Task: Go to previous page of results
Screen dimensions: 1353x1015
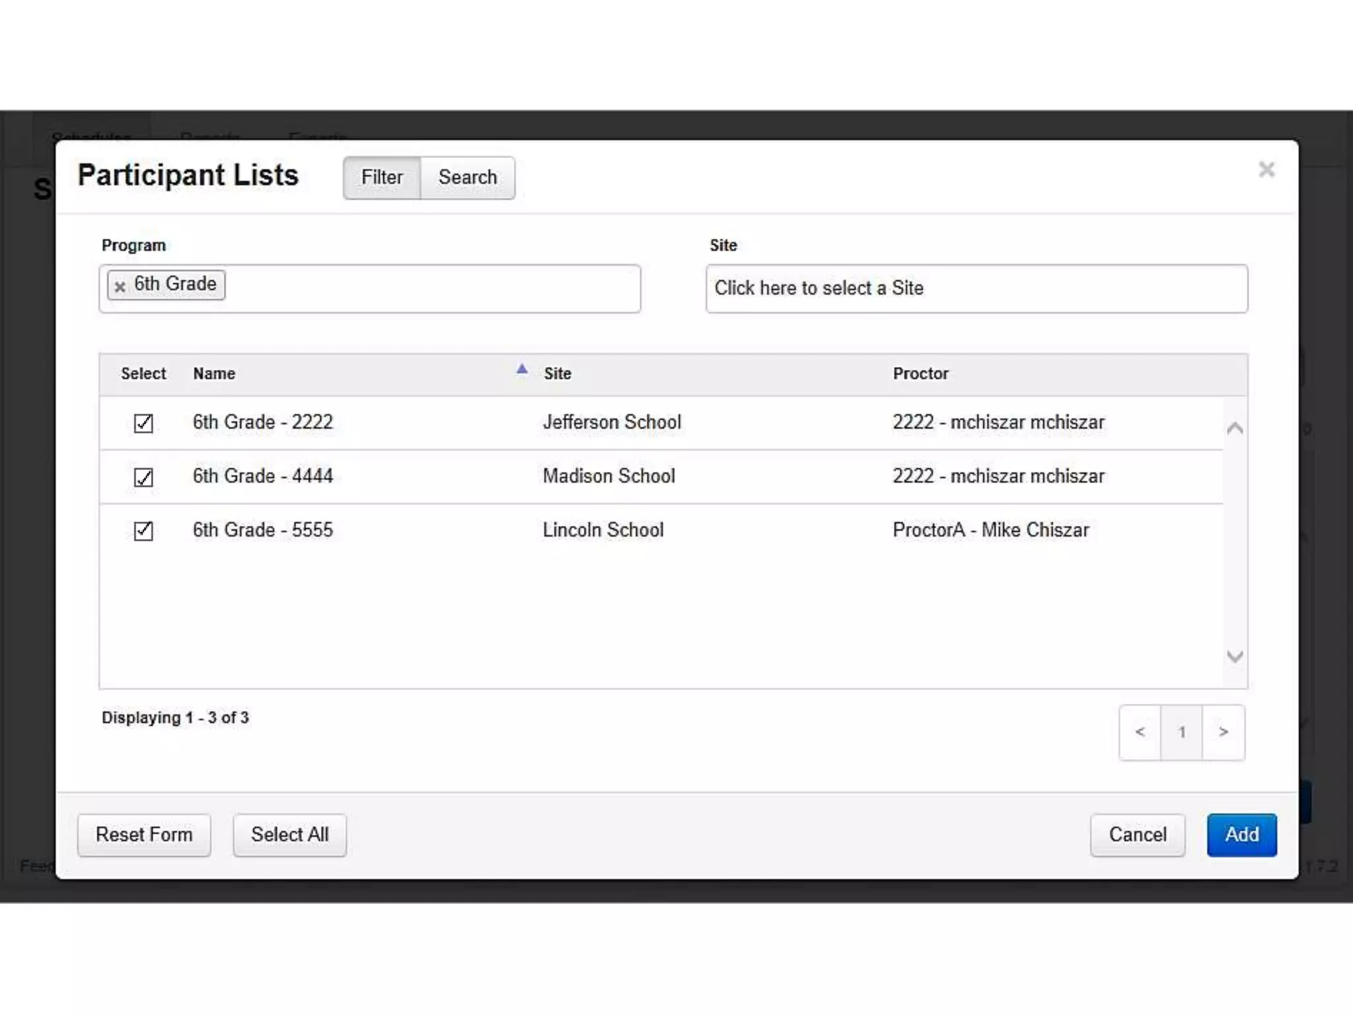Action: [x=1140, y=732]
